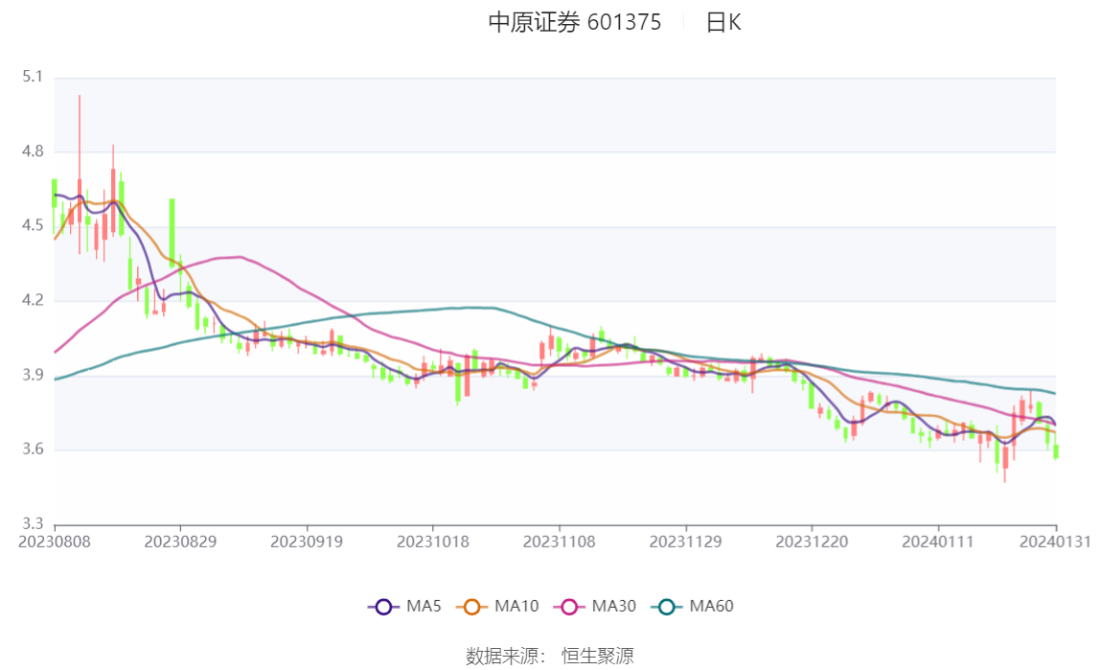1100x670 pixels.
Task: Toggle the MA10 orange legend marker
Action: point(472,607)
